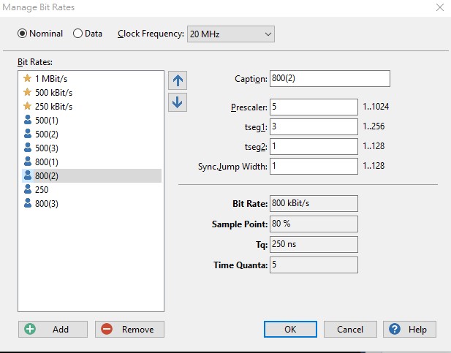The image size is (451, 353).
Task: Move selected bit rate up with arrow
Action: pyautogui.click(x=178, y=80)
